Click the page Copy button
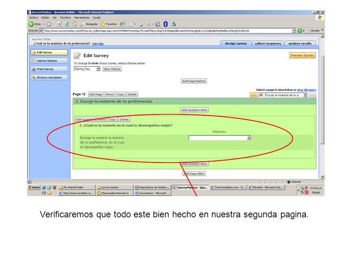Screen dimensions: 357x268 [x=120, y=94]
